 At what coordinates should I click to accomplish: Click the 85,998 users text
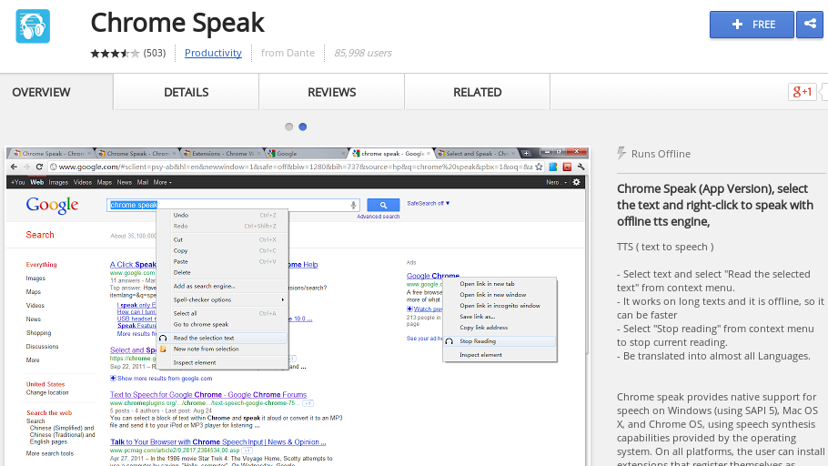[362, 53]
